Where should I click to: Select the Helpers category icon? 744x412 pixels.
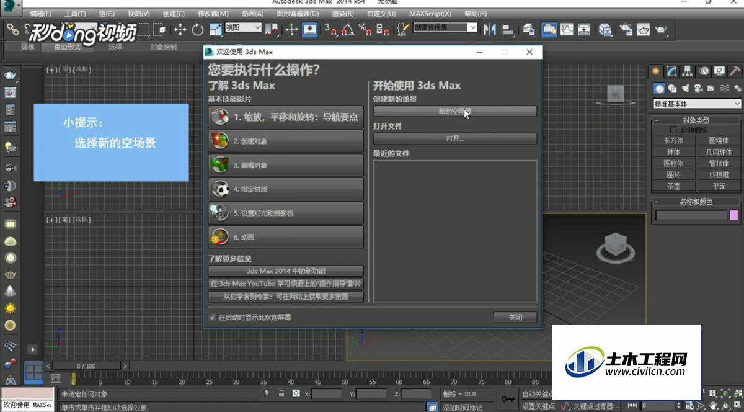711,88
